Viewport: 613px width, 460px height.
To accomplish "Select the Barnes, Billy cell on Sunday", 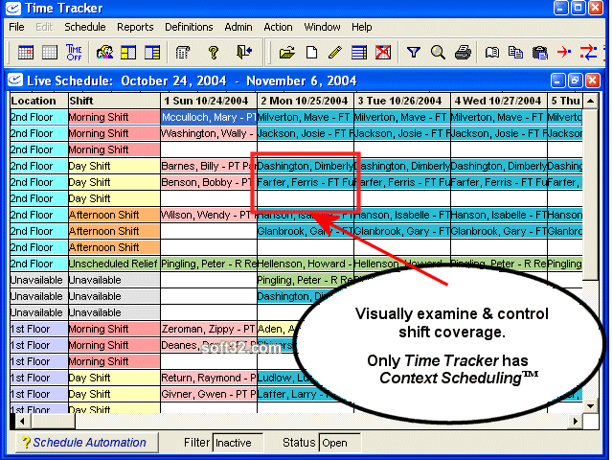I will pos(209,166).
